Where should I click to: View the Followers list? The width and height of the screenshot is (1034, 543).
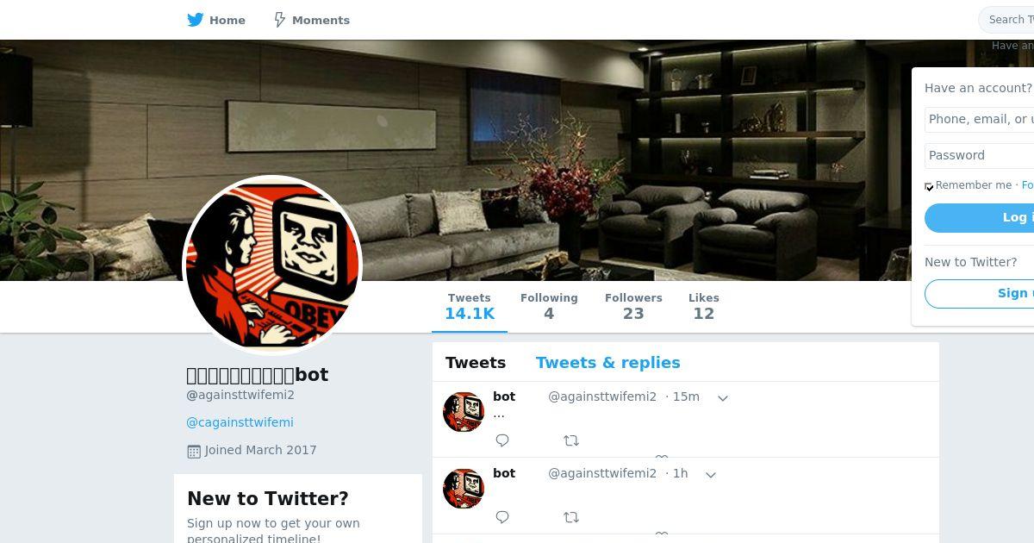pyautogui.click(x=633, y=307)
